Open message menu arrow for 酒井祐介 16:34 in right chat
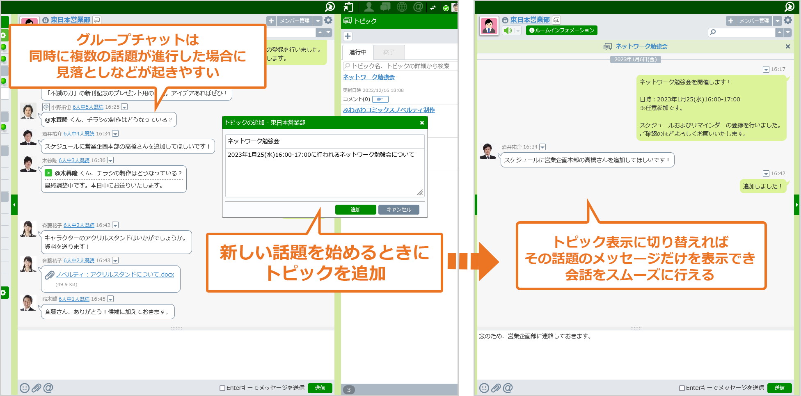The image size is (801, 396). point(542,147)
